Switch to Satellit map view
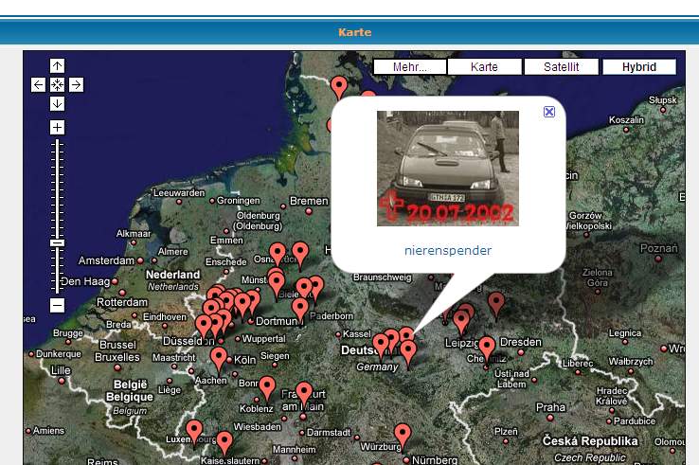This screenshot has height=465, width=699. click(561, 67)
